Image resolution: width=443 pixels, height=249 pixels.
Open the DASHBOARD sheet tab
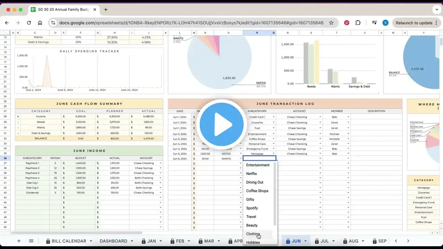114,241
